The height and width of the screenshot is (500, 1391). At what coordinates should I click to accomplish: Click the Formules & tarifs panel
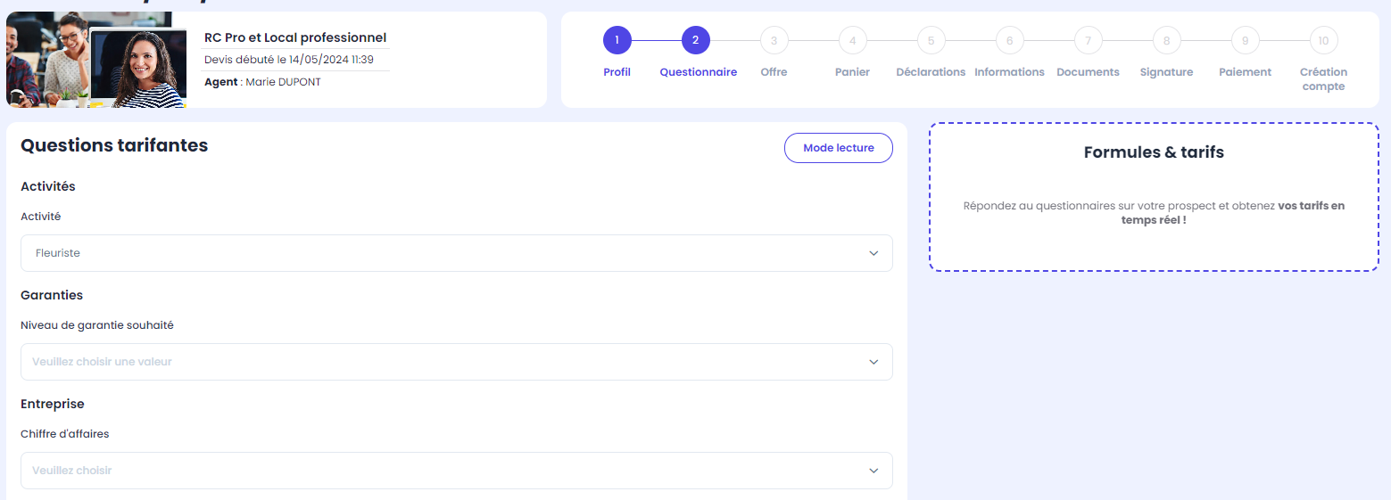tap(1154, 197)
